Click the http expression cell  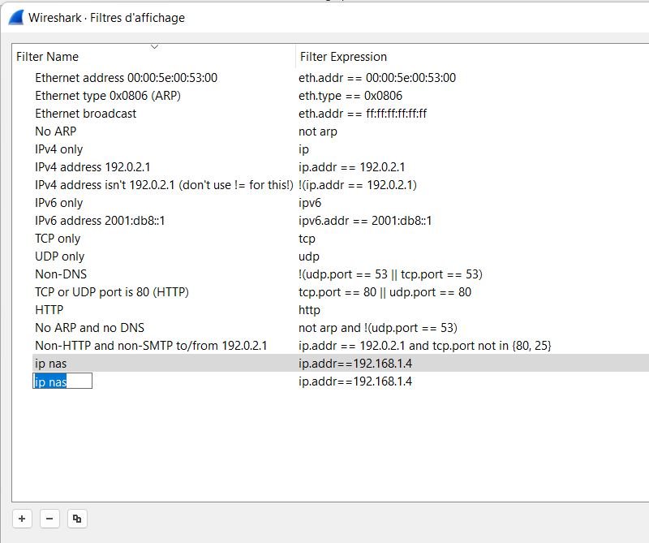tap(309, 310)
